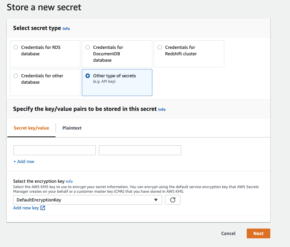The image size is (290, 247).
Task: Choose Credentials for Redshift cluster radio
Action: (x=160, y=47)
